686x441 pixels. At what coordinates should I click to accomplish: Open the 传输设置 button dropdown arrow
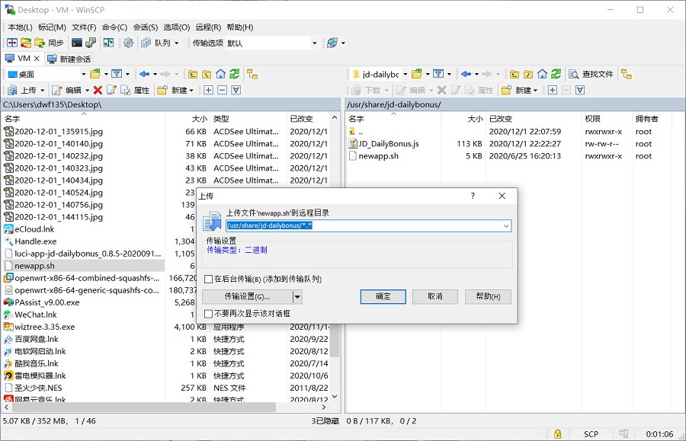297,297
